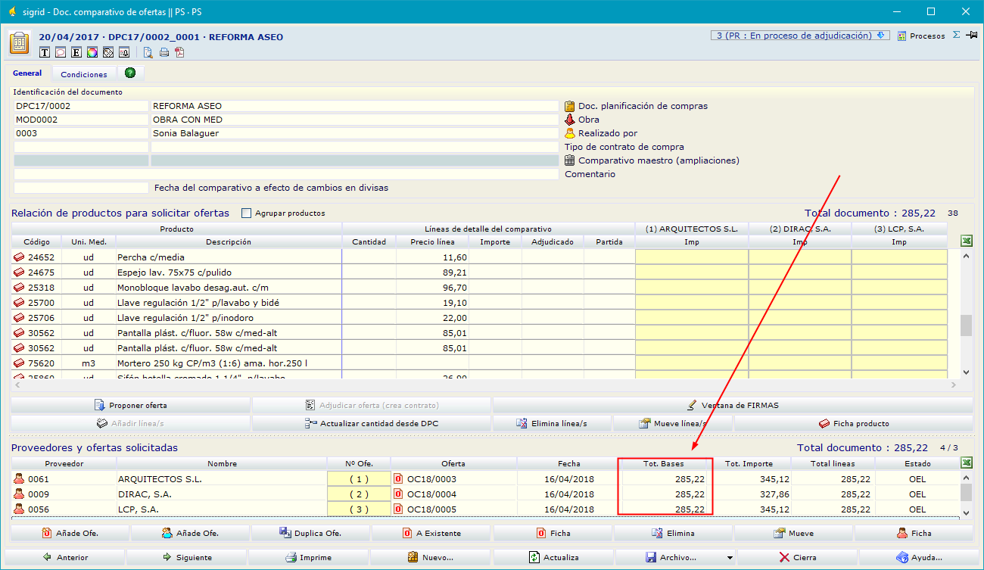Viewport: 984px width, 570px height.
Task: Open the PR status dropdown
Action: pyautogui.click(x=802, y=36)
